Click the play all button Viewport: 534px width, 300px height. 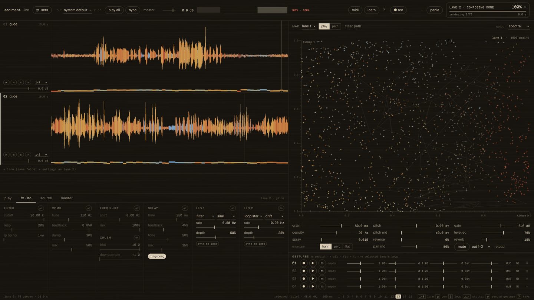pos(114,10)
